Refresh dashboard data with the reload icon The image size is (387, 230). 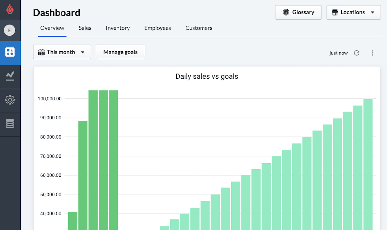pyautogui.click(x=356, y=53)
